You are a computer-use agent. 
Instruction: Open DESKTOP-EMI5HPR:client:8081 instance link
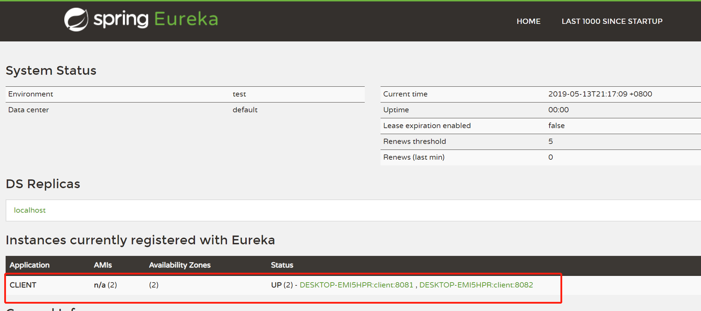click(x=356, y=285)
